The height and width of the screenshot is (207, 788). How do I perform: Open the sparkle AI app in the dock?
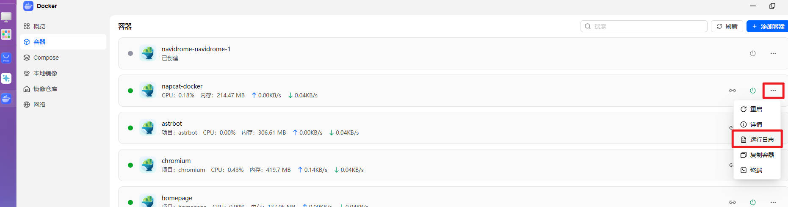click(6, 78)
